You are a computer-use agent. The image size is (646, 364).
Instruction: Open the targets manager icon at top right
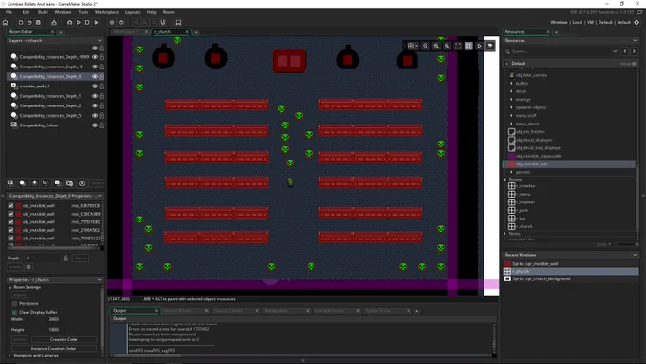coord(636,22)
